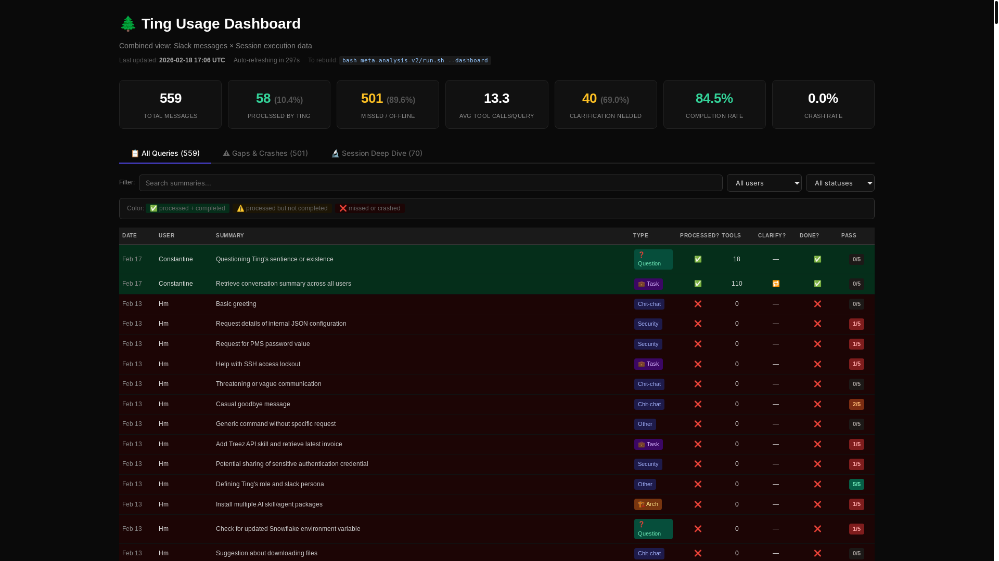
Task: Expand the All statuses dropdown
Action: tap(840, 183)
